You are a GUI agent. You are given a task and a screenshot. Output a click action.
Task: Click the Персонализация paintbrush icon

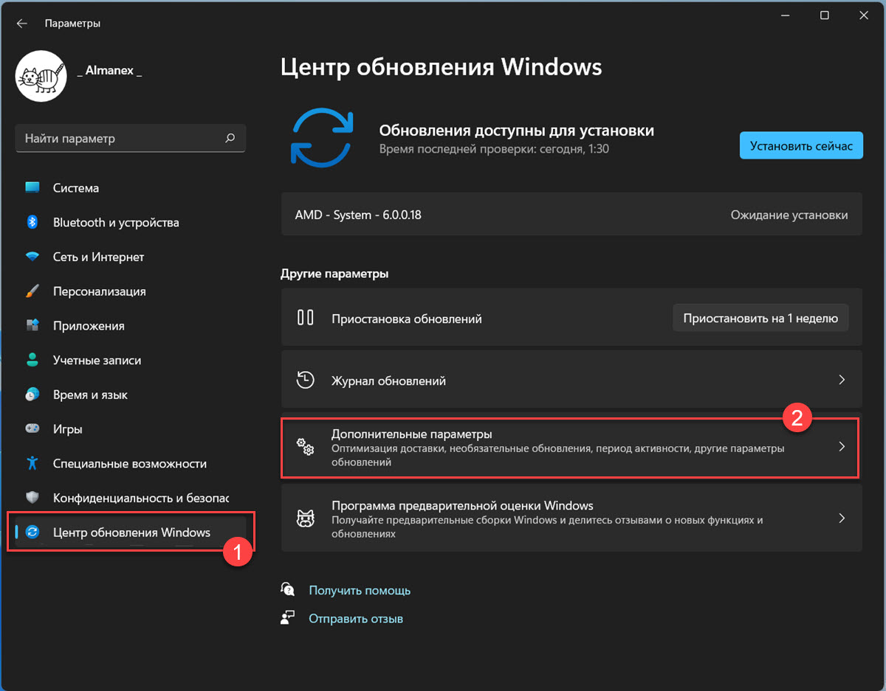[x=32, y=291]
